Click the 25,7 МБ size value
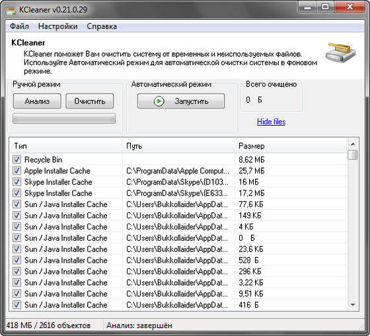The image size is (370, 336). click(x=252, y=171)
